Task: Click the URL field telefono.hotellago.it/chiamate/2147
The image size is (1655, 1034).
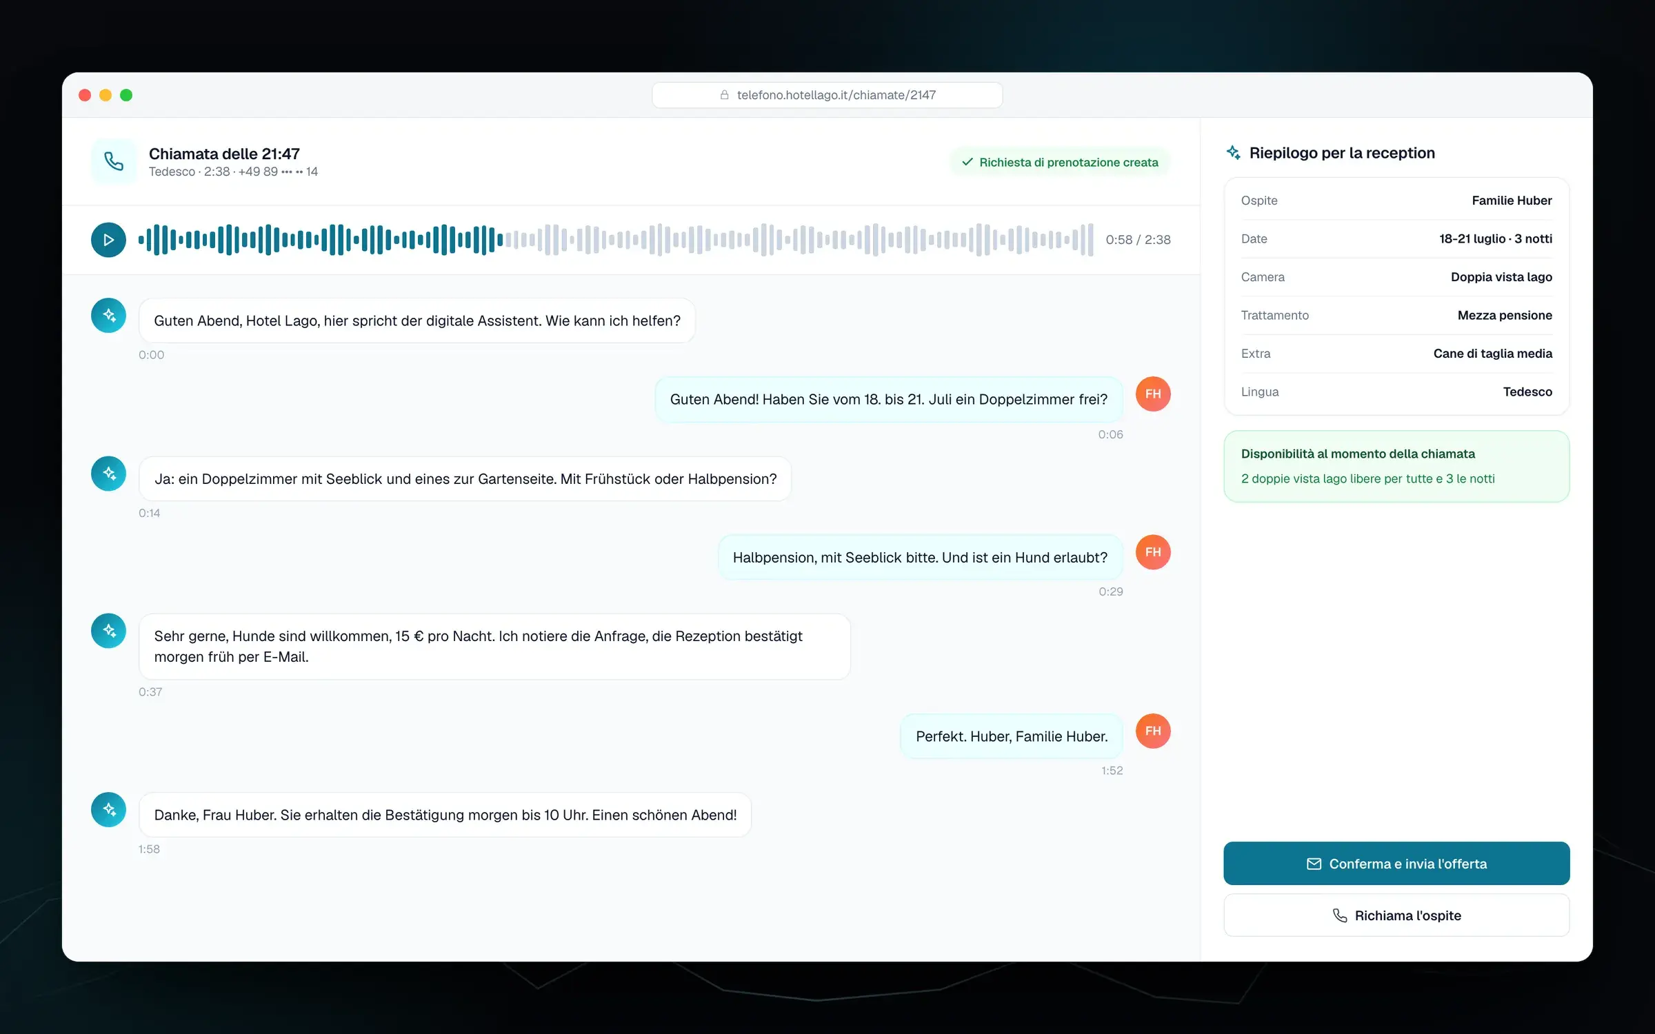Action: pos(827,95)
